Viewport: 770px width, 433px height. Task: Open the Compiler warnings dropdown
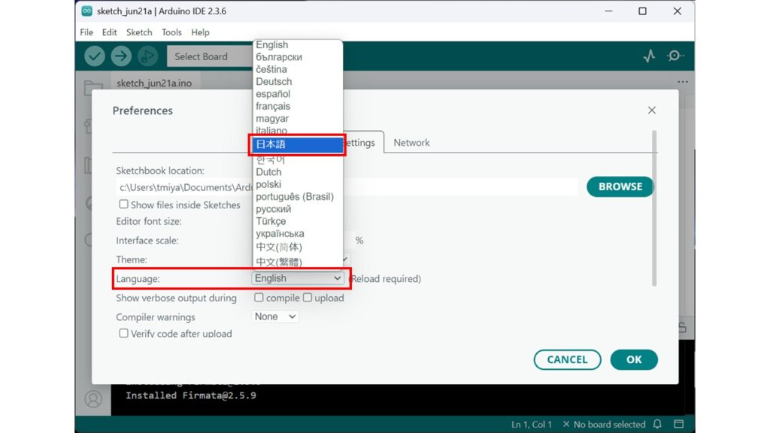click(x=275, y=316)
